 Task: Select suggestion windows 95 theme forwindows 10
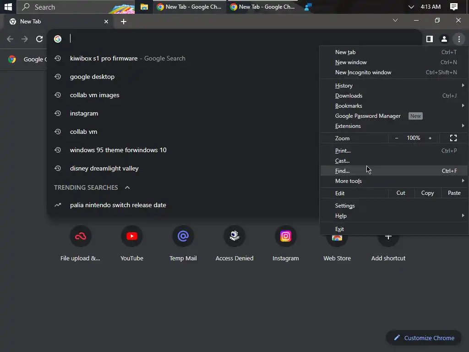click(183, 150)
